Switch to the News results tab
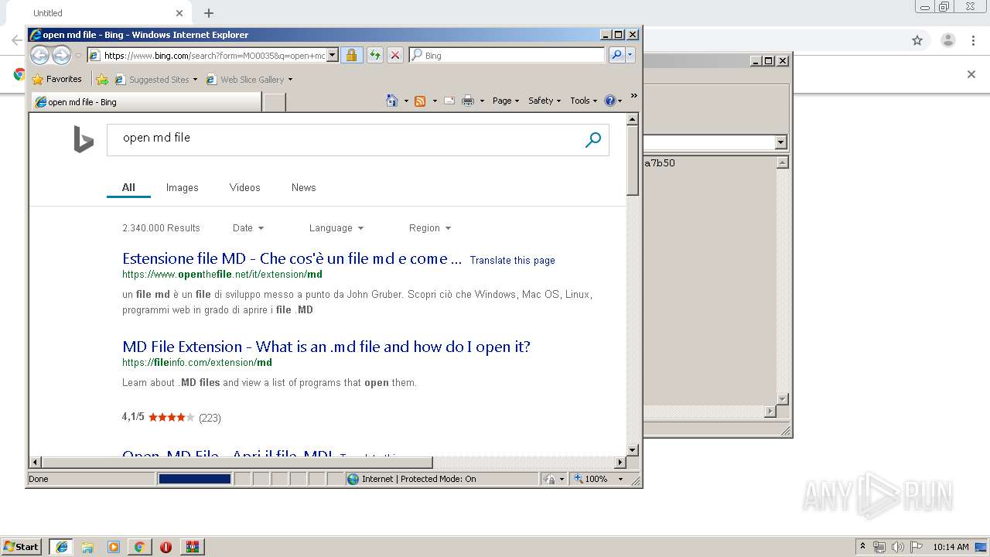Image resolution: width=990 pixels, height=557 pixels. click(303, 187)
